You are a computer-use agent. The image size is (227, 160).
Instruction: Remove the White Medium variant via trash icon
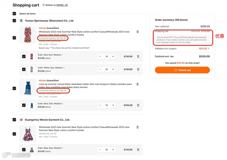click(138, 70)
